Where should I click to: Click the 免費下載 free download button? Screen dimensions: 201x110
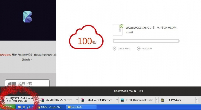click(27, 83)
